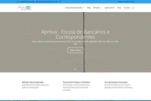Viewport: 151px width, 101px height.
Task: Click the WhatsApp phone number
Action: pos(26,2)
